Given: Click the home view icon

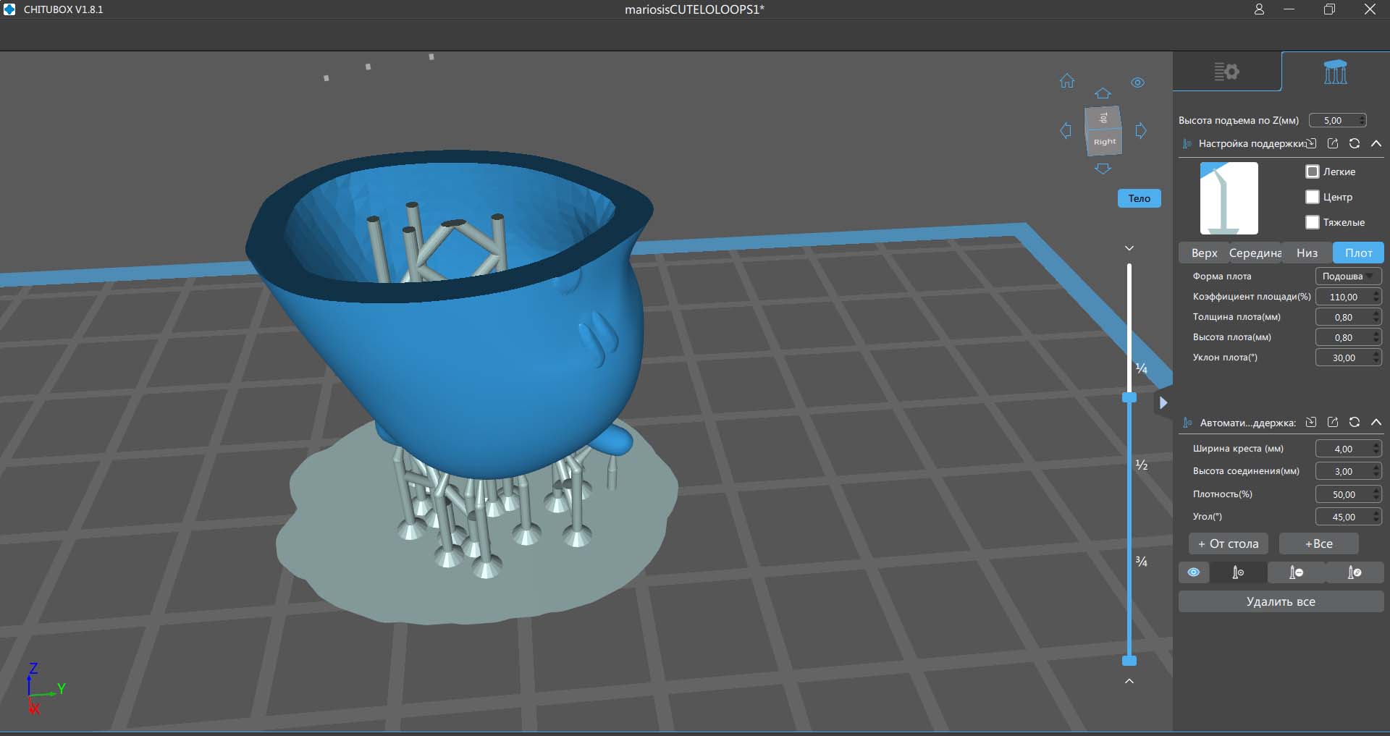Looking at the screenshot, I should pos(1067,81).
